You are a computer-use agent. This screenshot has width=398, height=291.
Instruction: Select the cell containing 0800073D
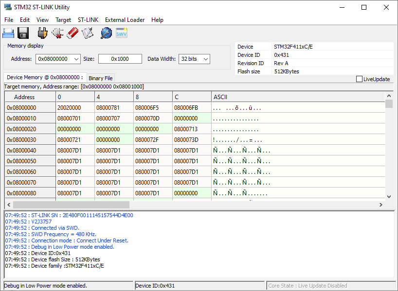[x=192, y=139]
